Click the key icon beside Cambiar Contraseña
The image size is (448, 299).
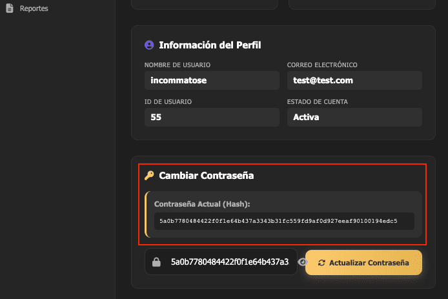tap(149, 176)
